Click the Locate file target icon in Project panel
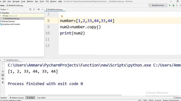Screen dimensions: 181x101 coord(30,9)
